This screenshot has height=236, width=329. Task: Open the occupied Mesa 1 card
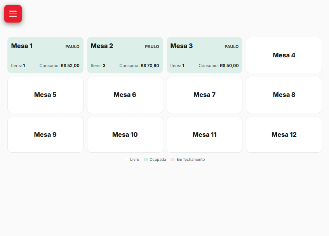pyautogui.click(x=45, y=55)
